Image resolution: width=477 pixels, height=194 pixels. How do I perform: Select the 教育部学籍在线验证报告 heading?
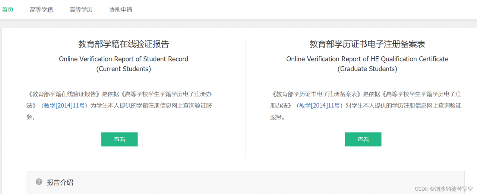(124, 44)
